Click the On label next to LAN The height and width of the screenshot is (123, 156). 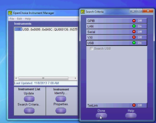(x=139, y=26)
